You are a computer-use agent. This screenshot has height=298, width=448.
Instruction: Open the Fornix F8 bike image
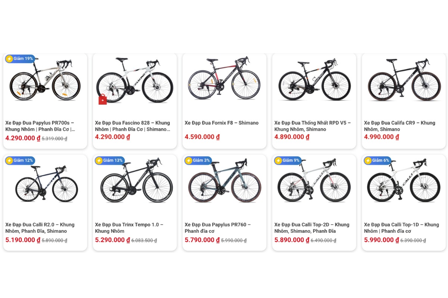point(224,80)
